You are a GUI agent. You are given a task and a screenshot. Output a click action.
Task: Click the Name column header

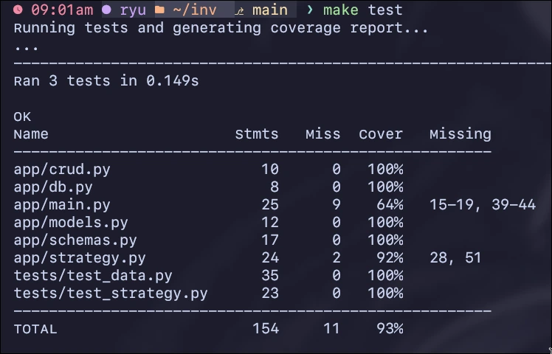click(x=31, y=134)
